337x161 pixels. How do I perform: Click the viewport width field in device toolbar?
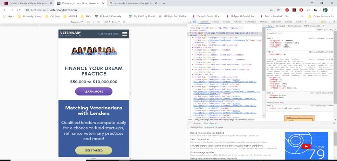pyautogui.click(x=89, y=22)
